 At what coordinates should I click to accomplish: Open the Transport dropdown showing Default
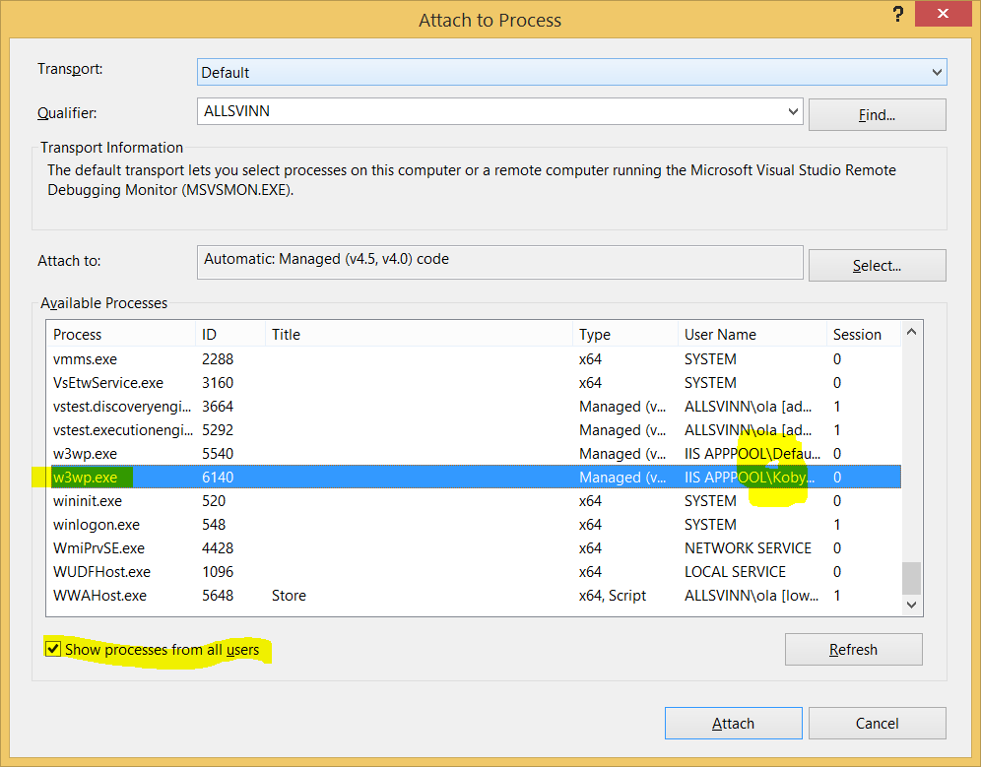tap(572, 72)
